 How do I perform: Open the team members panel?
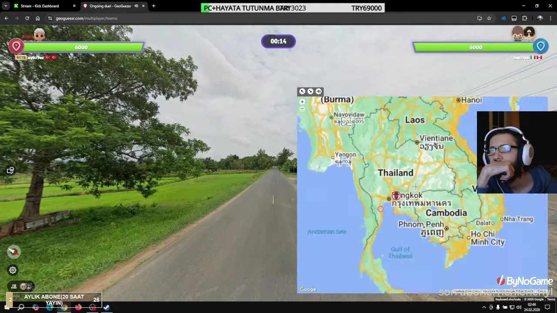tap(21, 286)
